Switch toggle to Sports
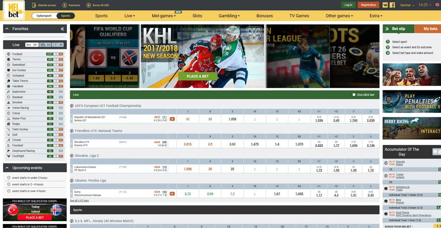Viewport: 441px width, 228px height. [x=66, y=16]
